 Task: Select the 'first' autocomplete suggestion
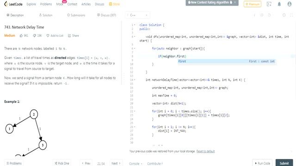coord(227,61)
